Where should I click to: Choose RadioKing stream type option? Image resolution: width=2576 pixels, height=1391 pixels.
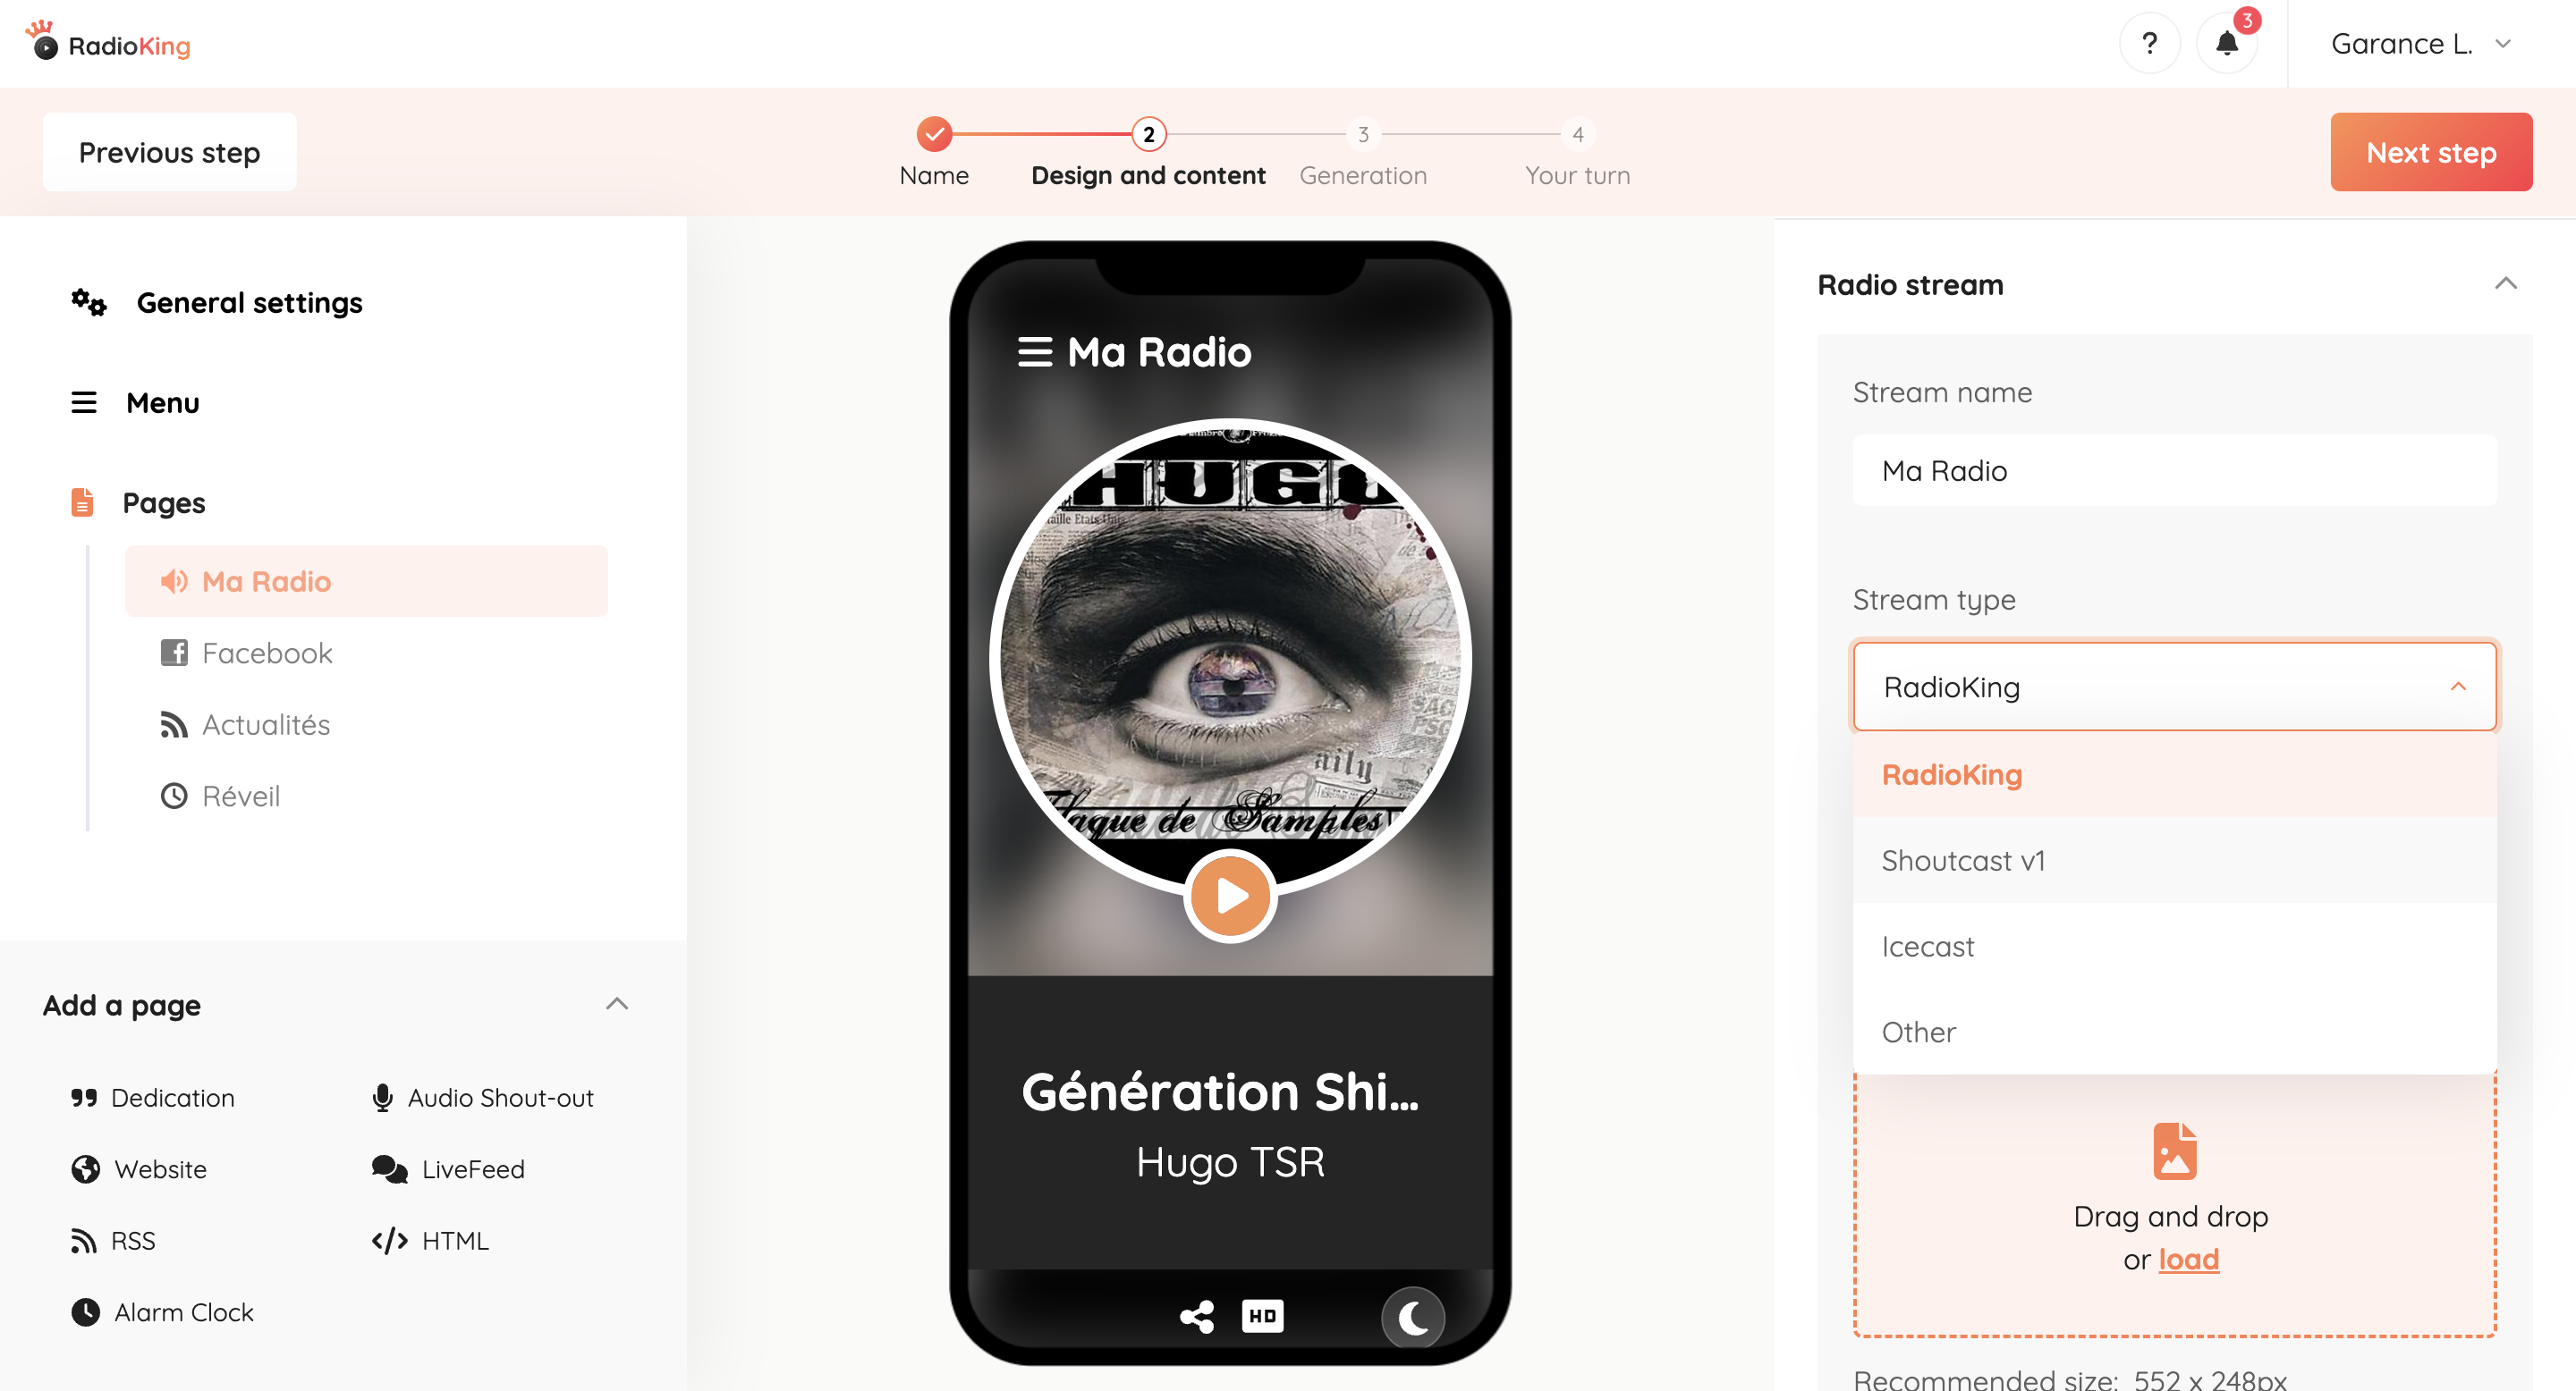pyautogui.click(x=2174, y=774)
